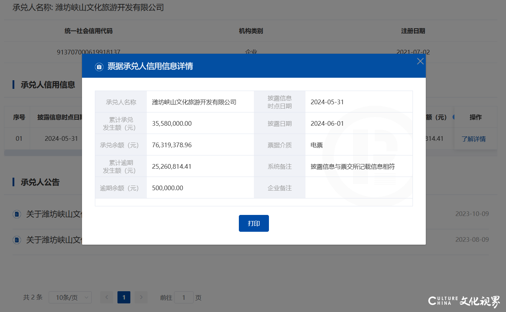506x312 pixels.
Task: Click the 承兑人信用信息 section heading
Action: tap(48, 85)
